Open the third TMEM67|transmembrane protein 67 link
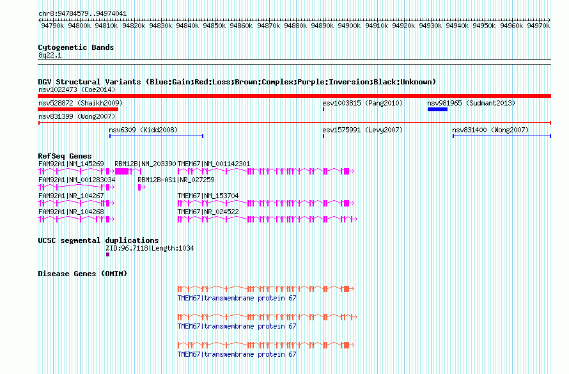569x374 pixels. (237, 354)
